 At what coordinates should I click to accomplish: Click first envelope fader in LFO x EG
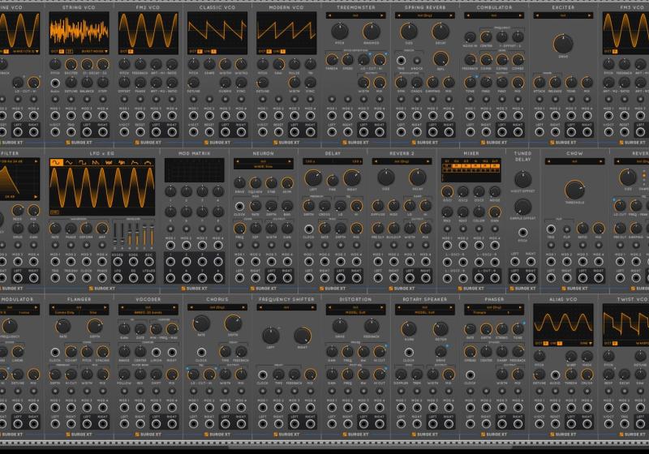[115, 235]
